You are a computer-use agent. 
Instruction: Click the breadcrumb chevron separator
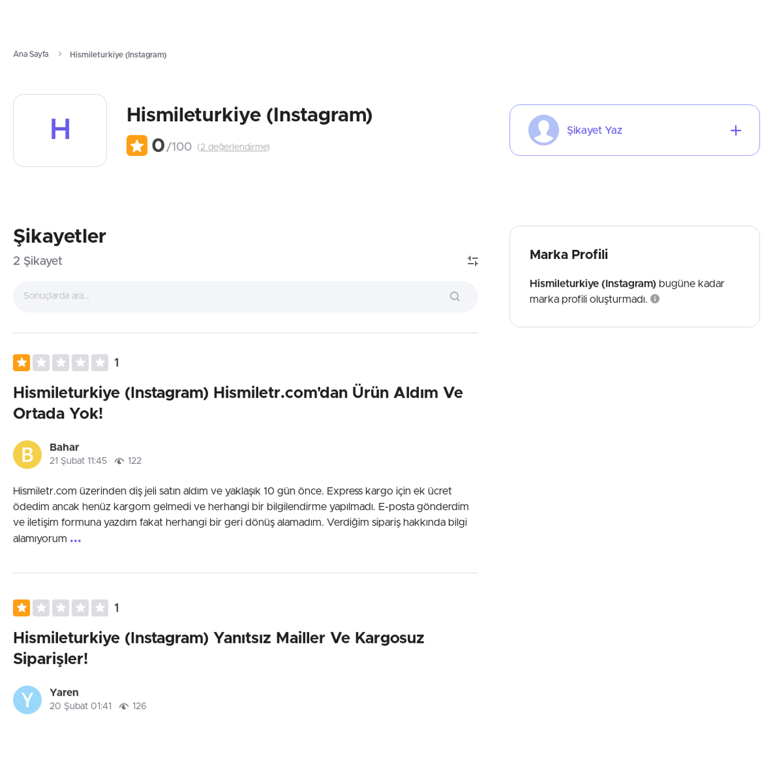pyautogui.click(x=59, y=54)
